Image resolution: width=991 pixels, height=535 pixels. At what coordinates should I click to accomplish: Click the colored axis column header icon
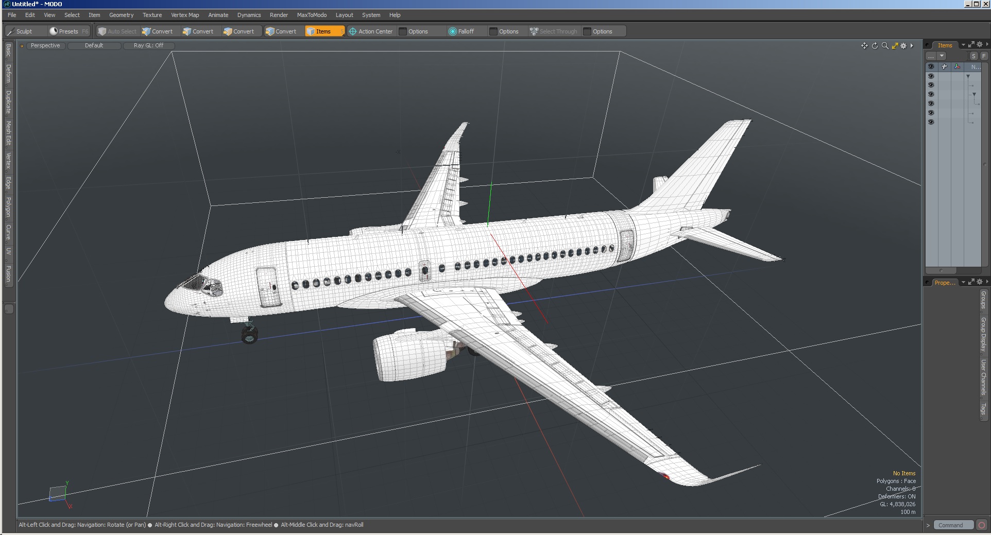click(957, 66)
